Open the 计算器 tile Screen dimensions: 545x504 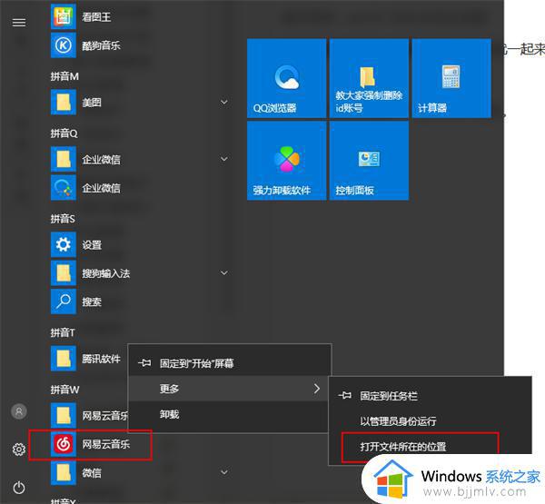(x=451, y=78)
